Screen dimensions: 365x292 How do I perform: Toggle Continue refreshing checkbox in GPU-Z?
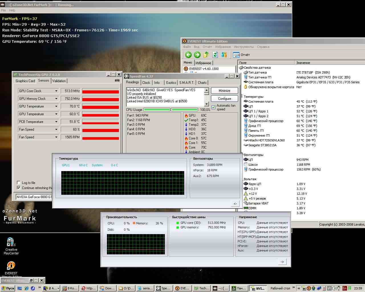(19, 188)
